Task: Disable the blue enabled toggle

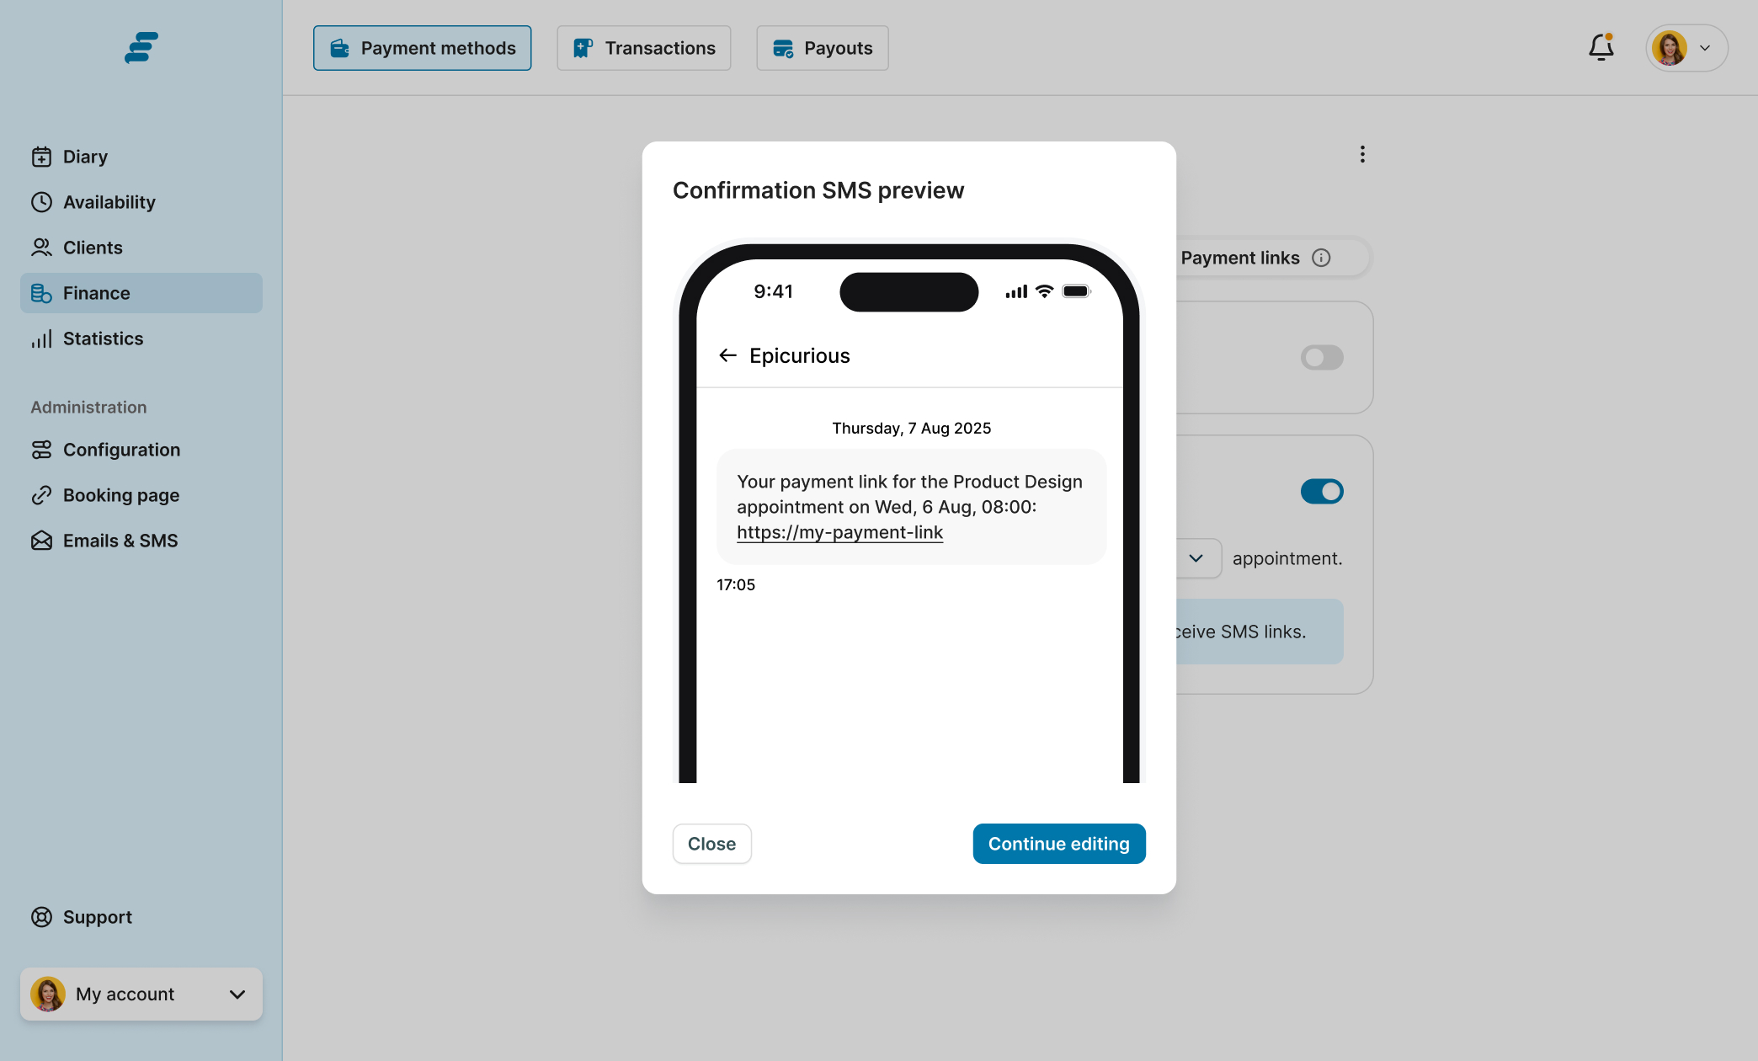Action: [1321, 491]
